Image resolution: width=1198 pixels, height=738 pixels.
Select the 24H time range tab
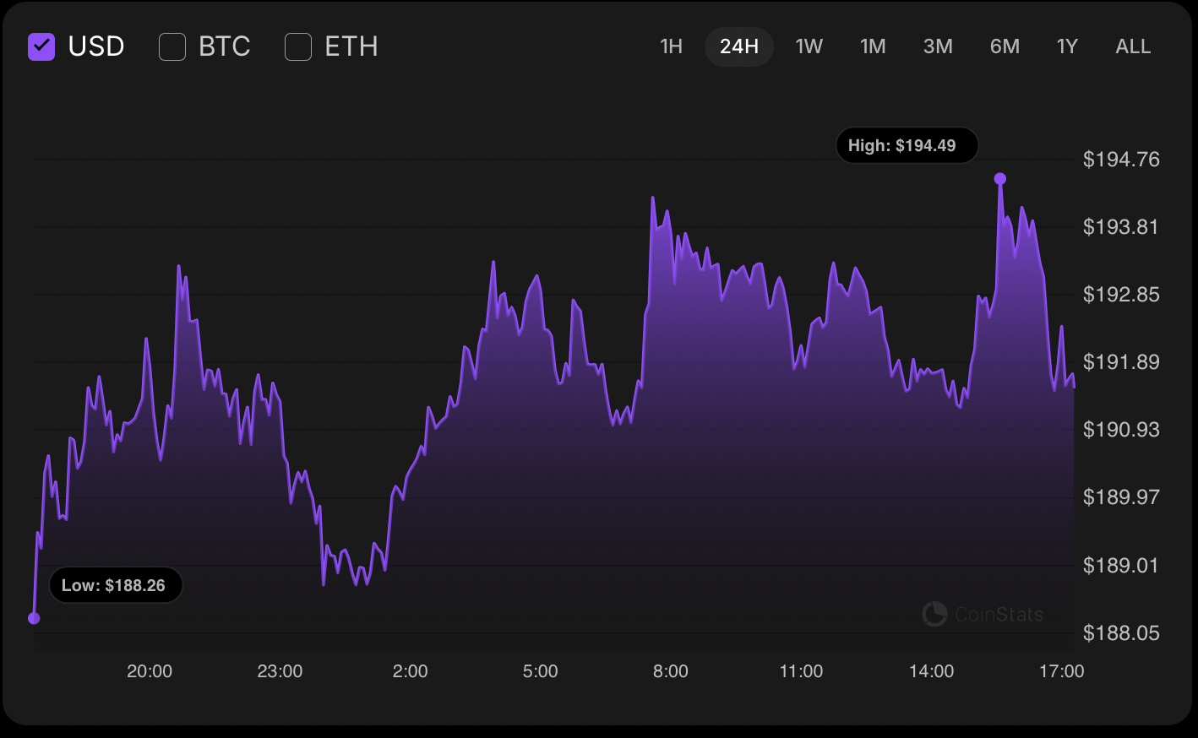738,46
